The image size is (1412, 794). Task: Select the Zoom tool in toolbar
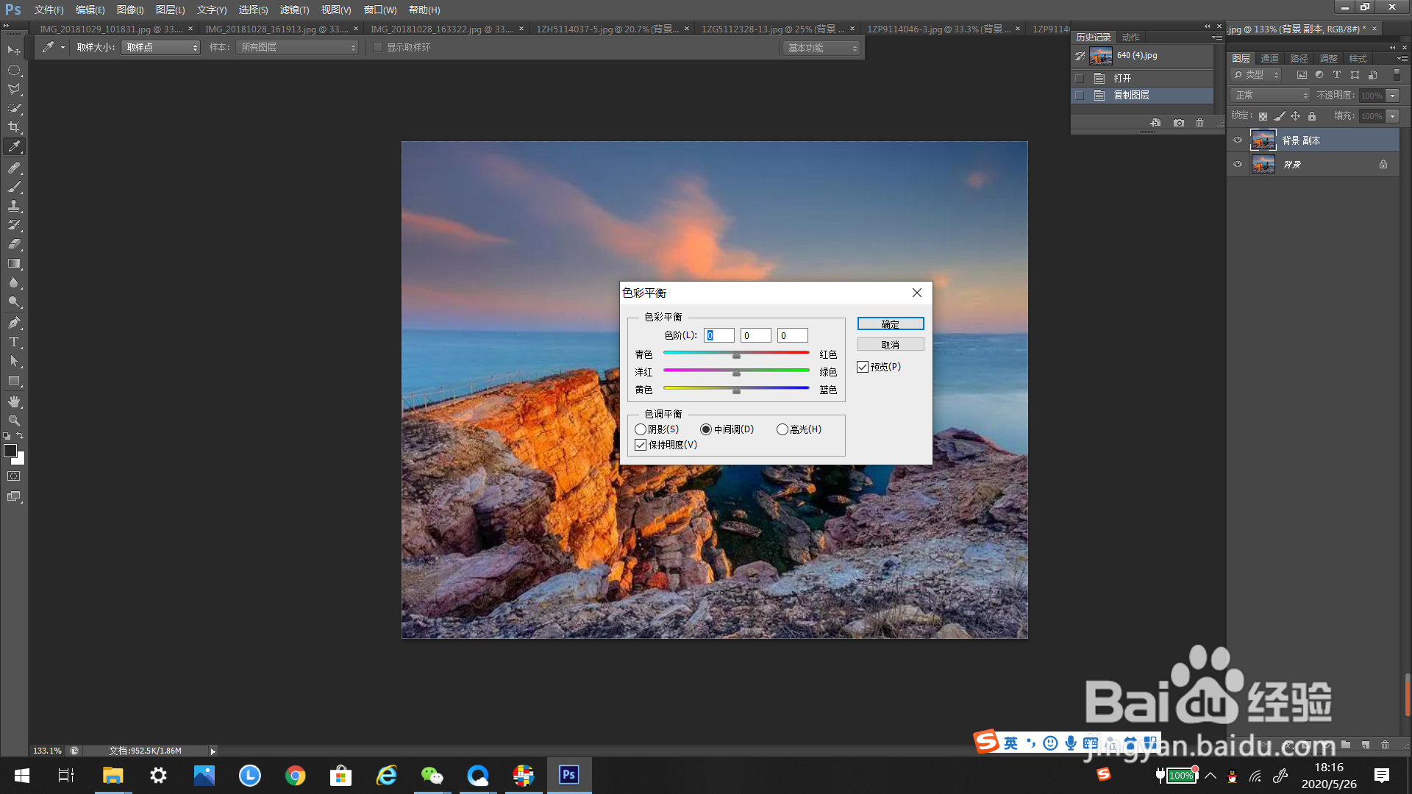click(14, 421)
